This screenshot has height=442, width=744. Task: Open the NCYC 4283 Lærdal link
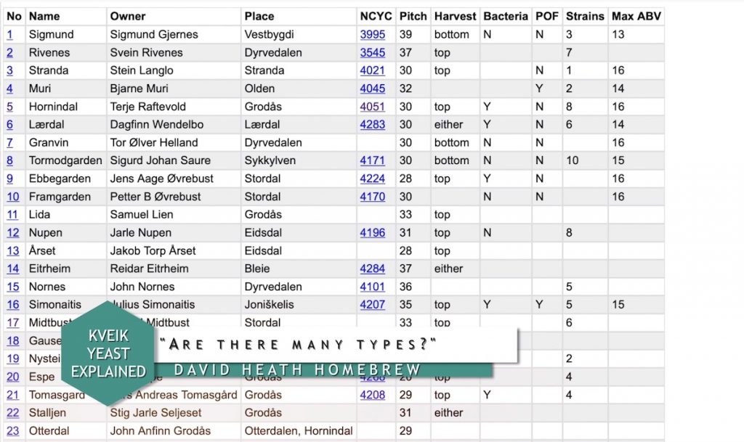[372, 125]
